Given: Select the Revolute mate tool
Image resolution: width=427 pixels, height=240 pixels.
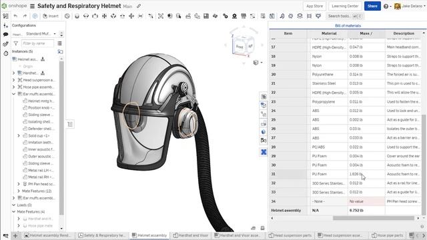Looking at the screenshot, I should [x=86, y=16].
